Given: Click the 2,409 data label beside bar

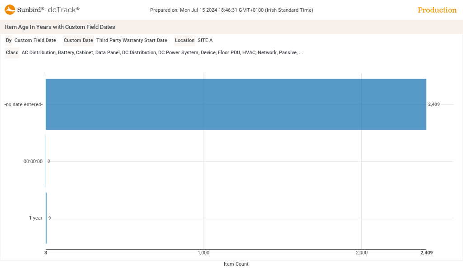Looking at the screenshot, I should [434, 104].
